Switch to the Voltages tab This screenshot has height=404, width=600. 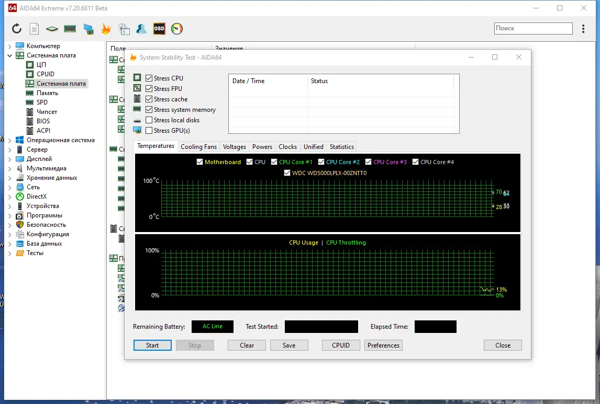click(x=234, y=147)
